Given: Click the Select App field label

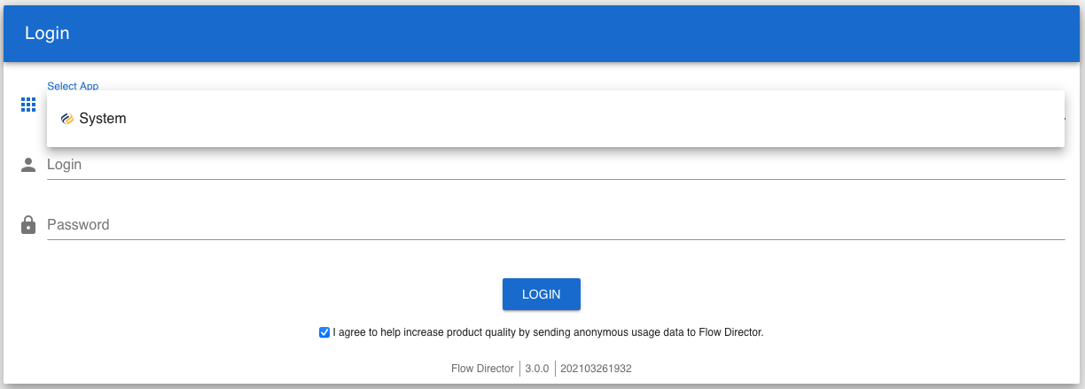Looking at the screenshot, I should point(73,86).
